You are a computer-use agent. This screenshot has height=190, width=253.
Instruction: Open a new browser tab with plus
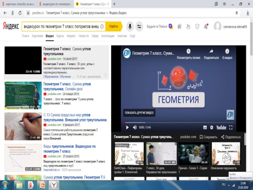[114, 4]
